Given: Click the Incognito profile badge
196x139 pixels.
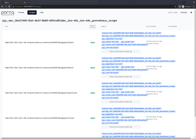Looking at the screenshot, I should [x=186, y=6].
